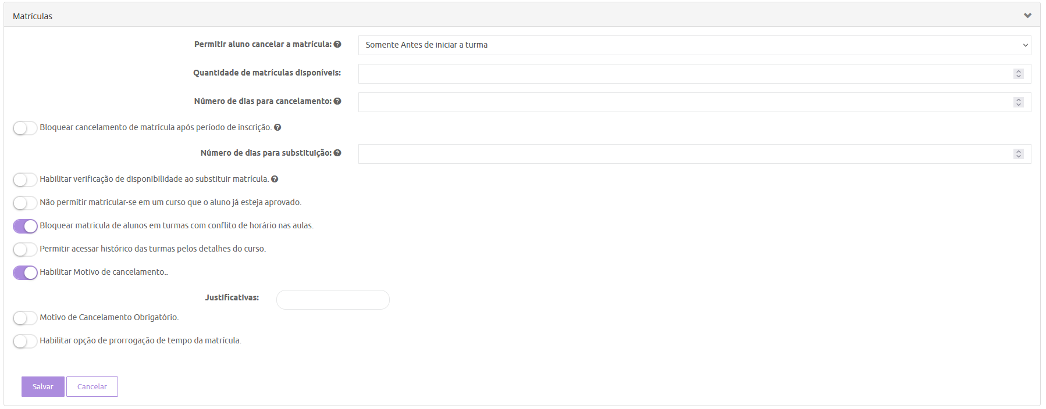Click help icon beside Número de dias para substituição
Image resolution: width=1046 pixels, height=409 pixels.
337,153
